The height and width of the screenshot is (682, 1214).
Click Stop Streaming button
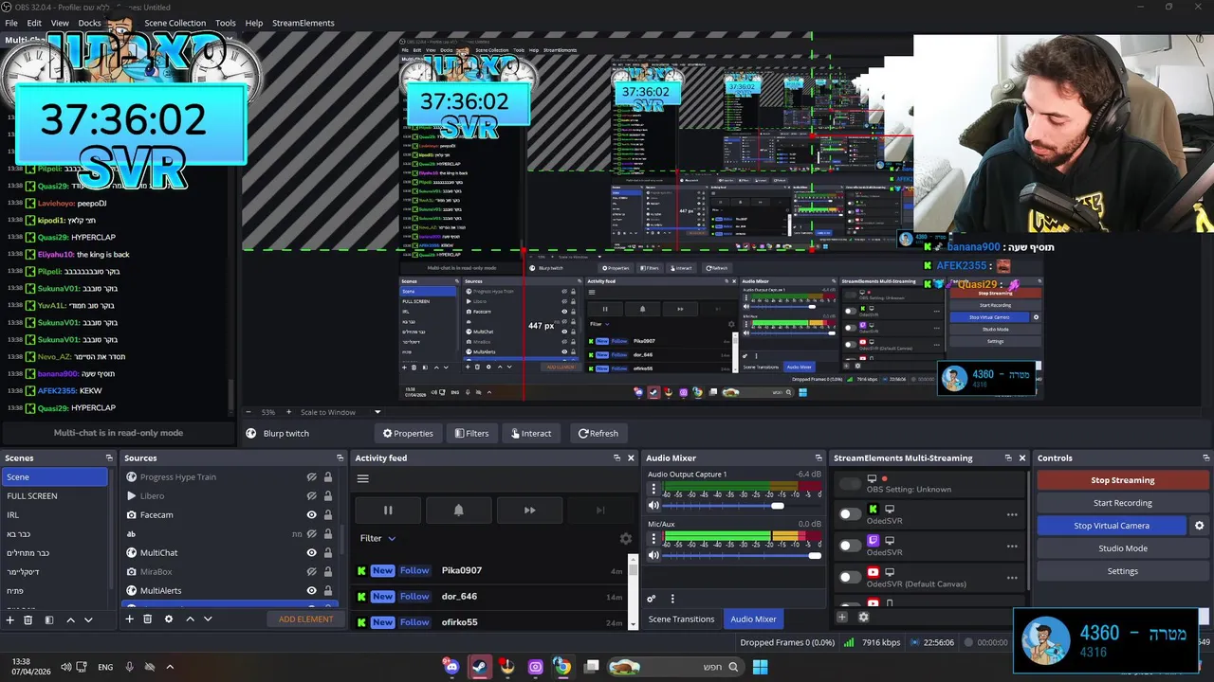[1123, 480]
